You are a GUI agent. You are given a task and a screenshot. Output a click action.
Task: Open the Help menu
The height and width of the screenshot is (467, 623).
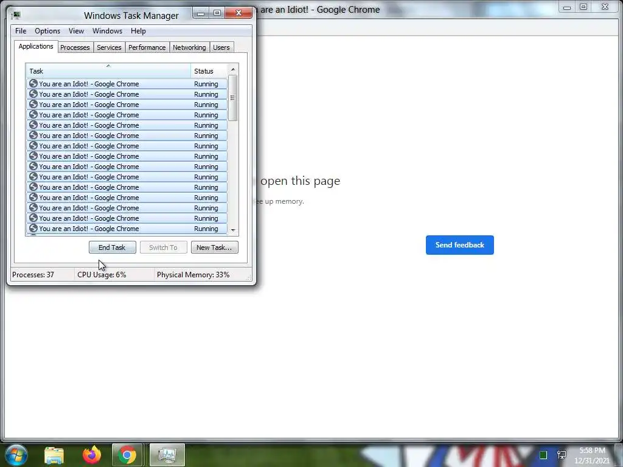[x=138, y=31]
